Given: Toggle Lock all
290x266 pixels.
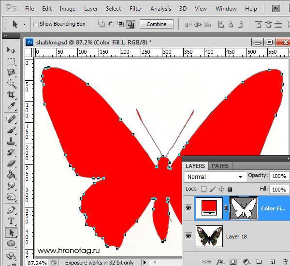Looking at the screenshot, I should tap(230, 189).
